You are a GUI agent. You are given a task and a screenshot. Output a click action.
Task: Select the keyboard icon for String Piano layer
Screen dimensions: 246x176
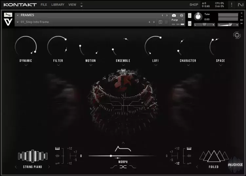click(x=57, y=149)
